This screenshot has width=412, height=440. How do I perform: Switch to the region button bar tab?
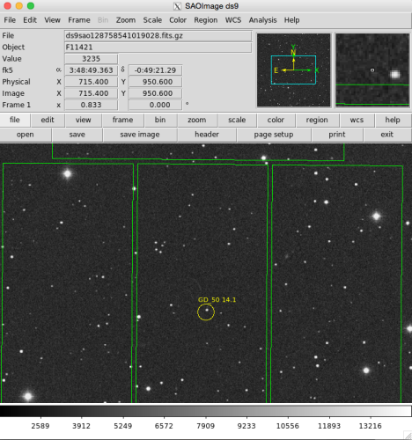pos(317,120)
